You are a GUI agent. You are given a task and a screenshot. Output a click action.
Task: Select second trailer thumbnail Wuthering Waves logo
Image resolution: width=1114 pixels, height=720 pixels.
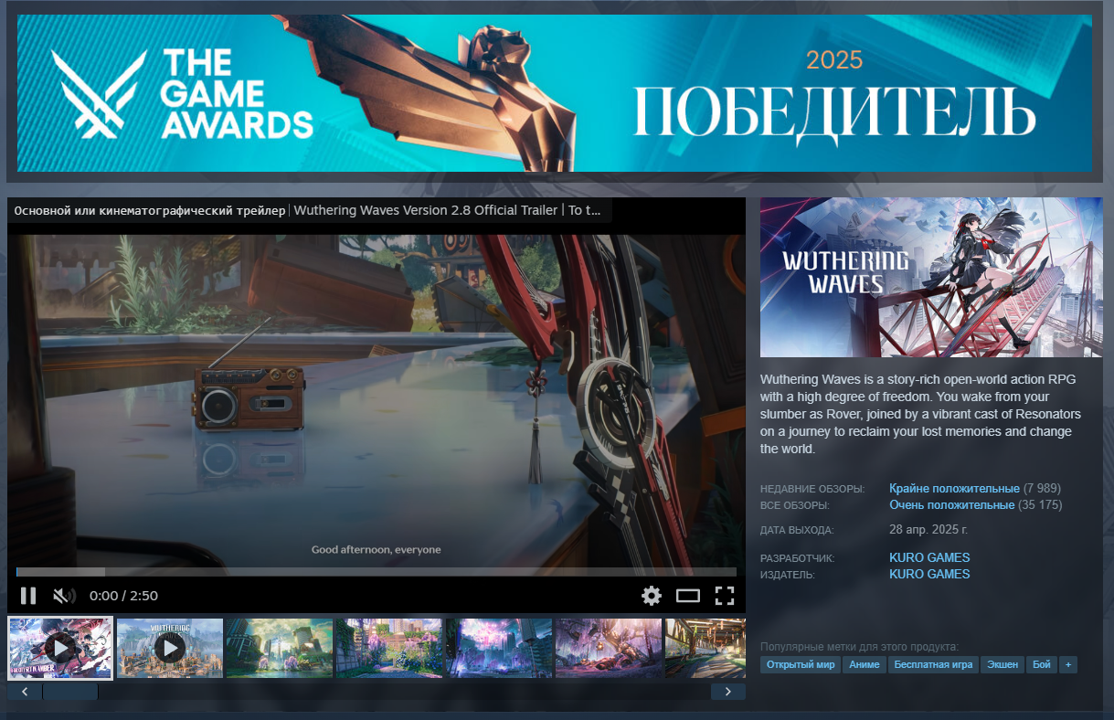point(170,648)
